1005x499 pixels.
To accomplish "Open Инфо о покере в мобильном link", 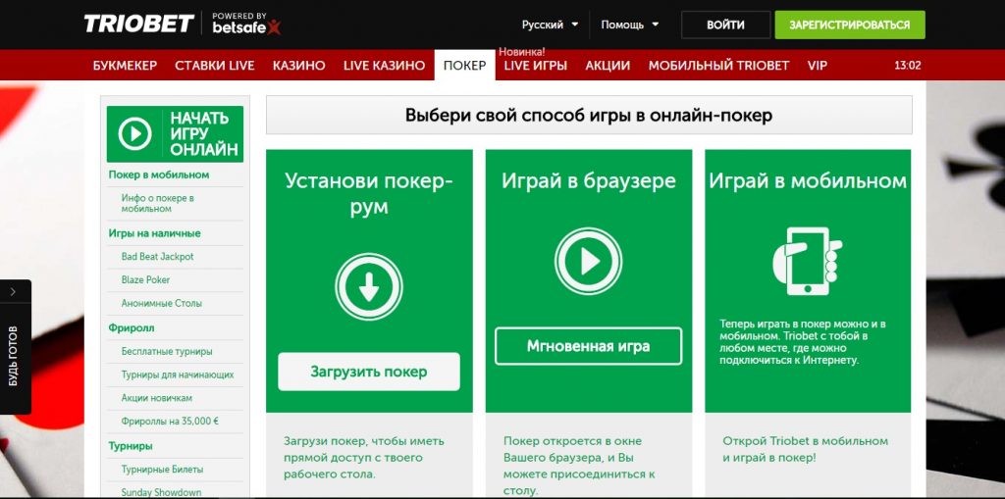I will point(158,204).
